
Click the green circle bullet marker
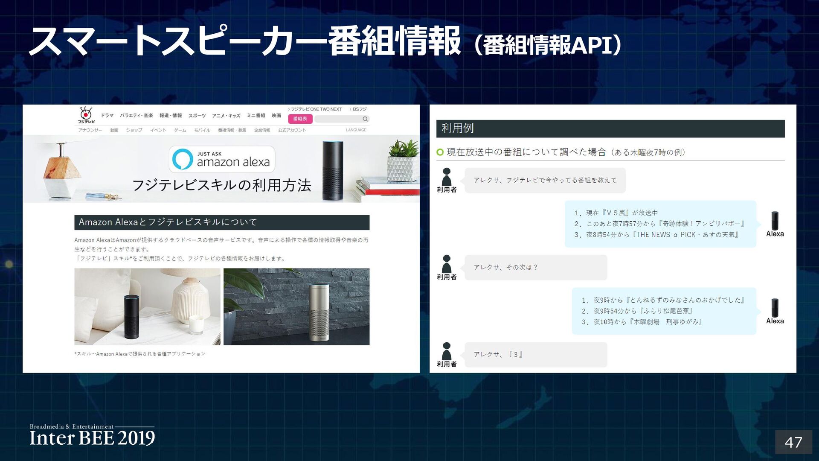(x=440, y=152)
